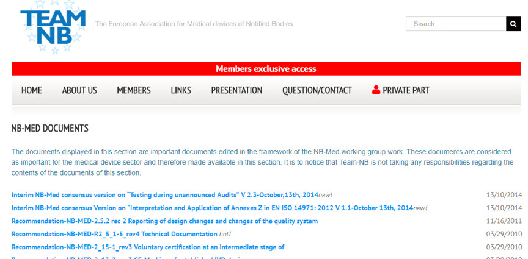Click the NB-MED Documents heading
Viewport: 528px width, 259px height.
pyautogui.click(x=50, y=129)
